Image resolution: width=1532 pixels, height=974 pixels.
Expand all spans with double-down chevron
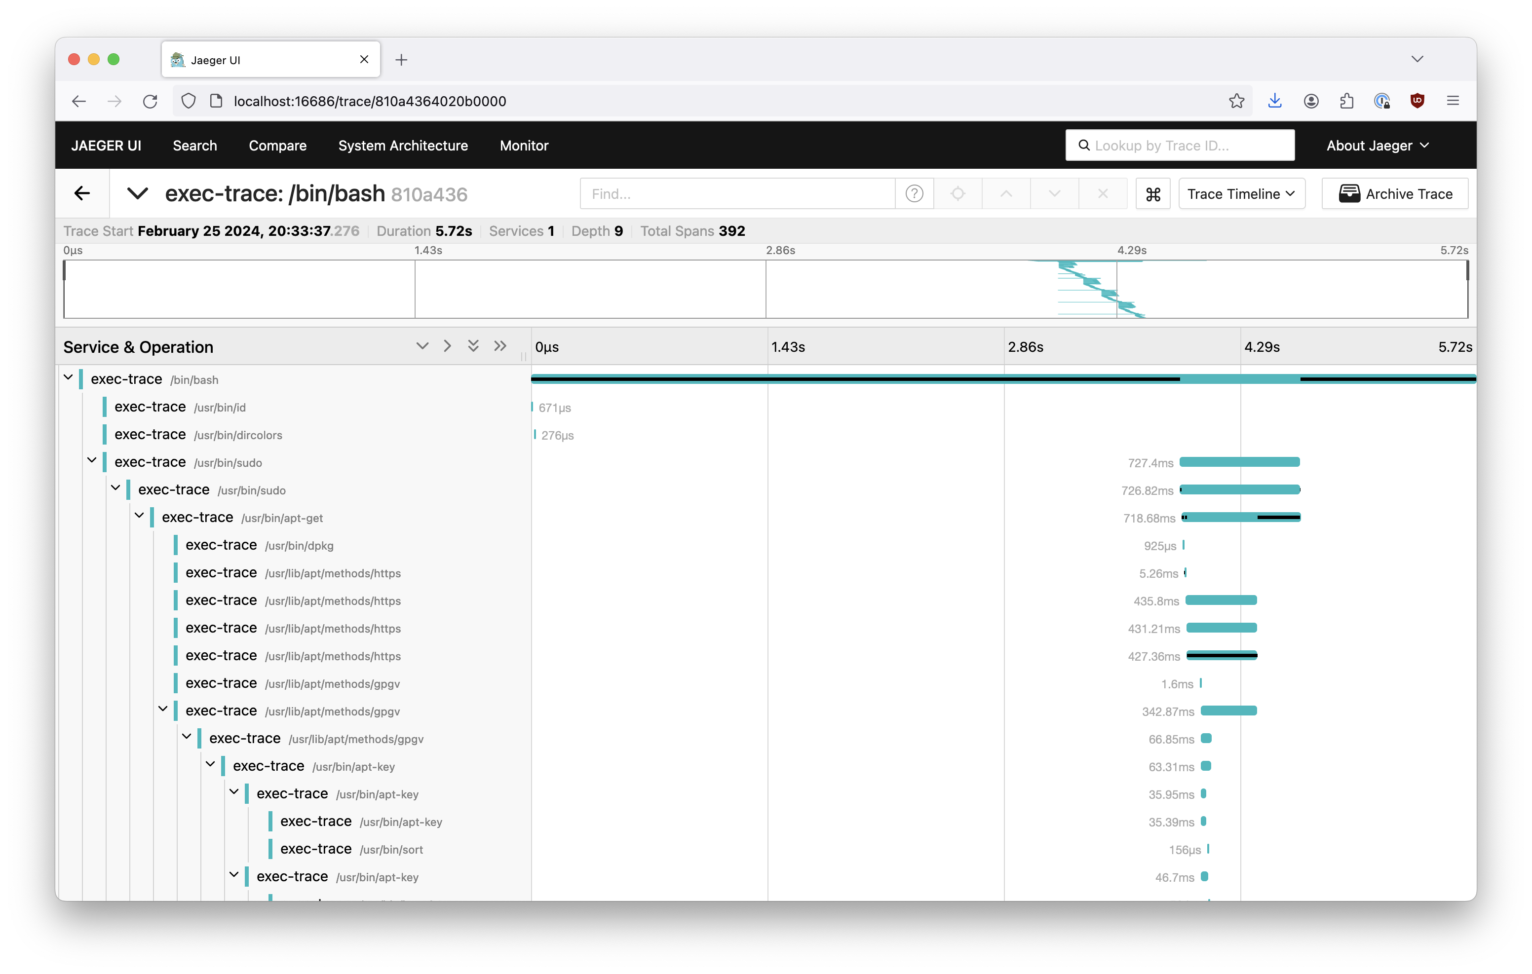pos(473,346)
